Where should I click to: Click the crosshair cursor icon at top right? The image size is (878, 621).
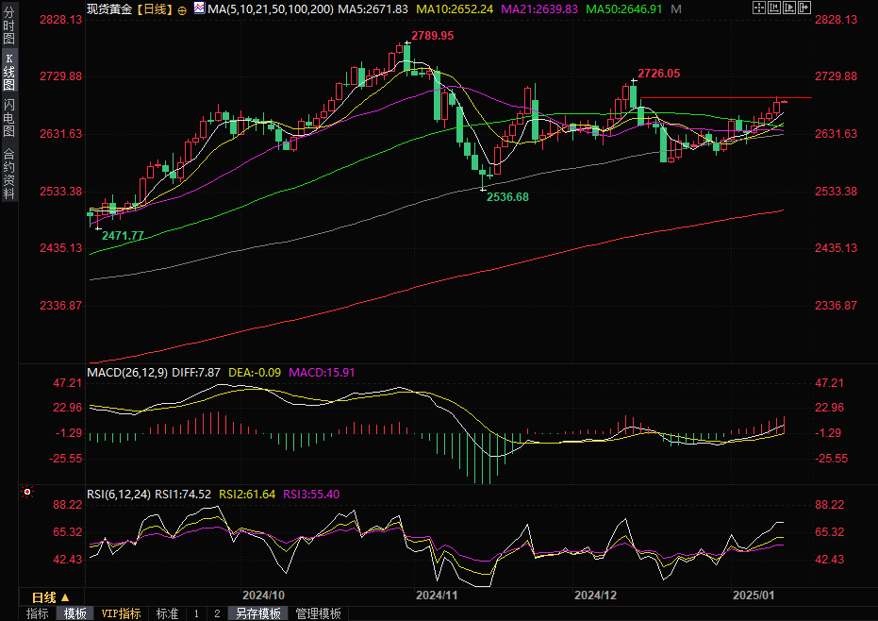tap(760, 8)
